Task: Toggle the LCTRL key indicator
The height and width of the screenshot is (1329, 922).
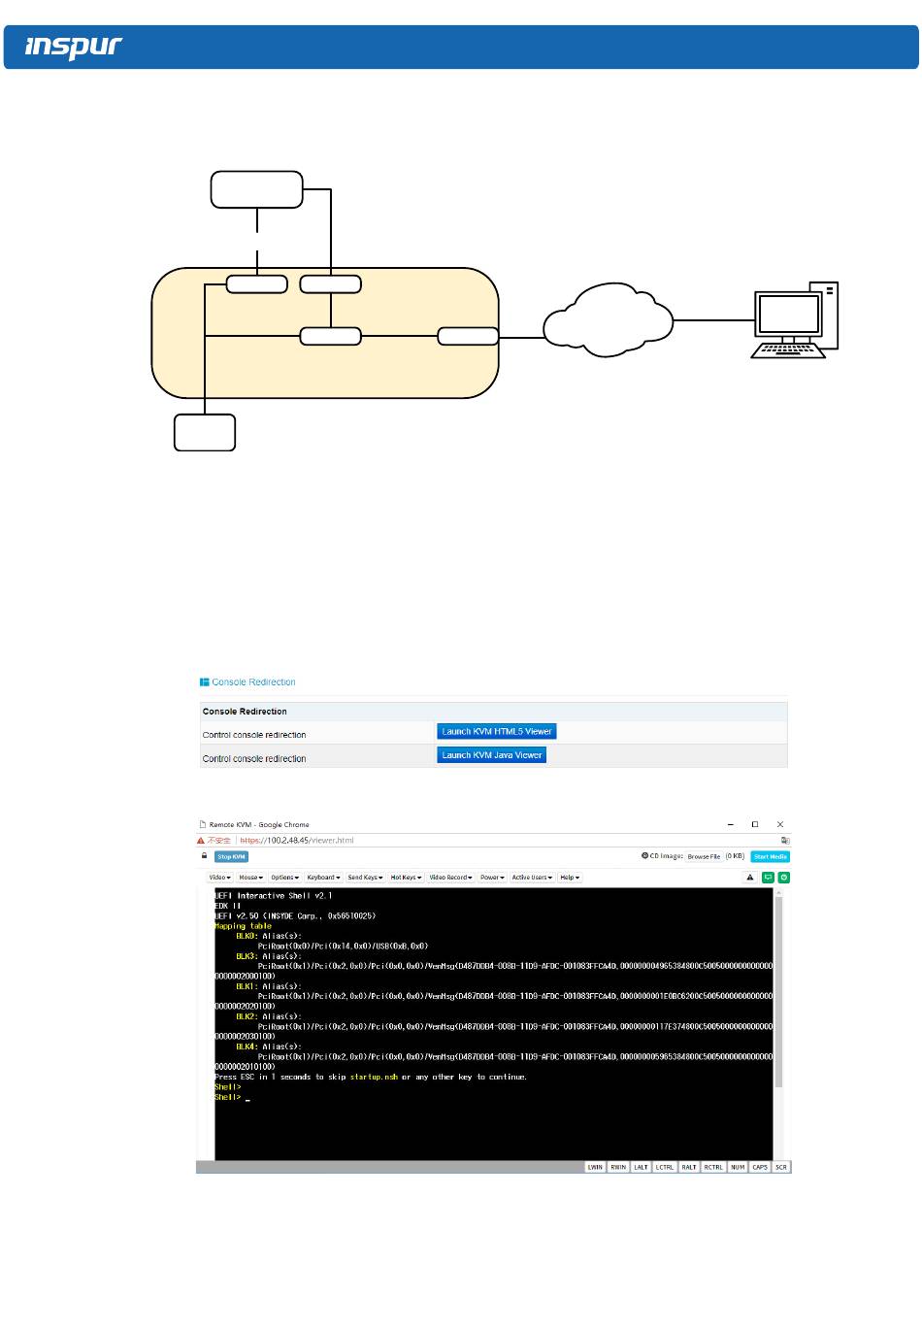Action: (x=665, y=1168)
